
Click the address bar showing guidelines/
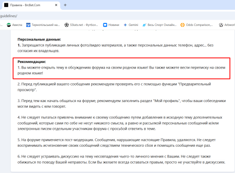117,16
